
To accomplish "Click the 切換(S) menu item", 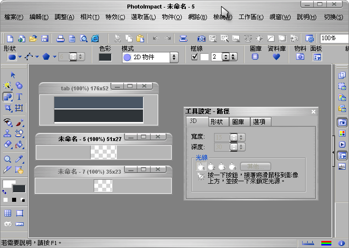I will pyautogui.click(x=333, y=17).
